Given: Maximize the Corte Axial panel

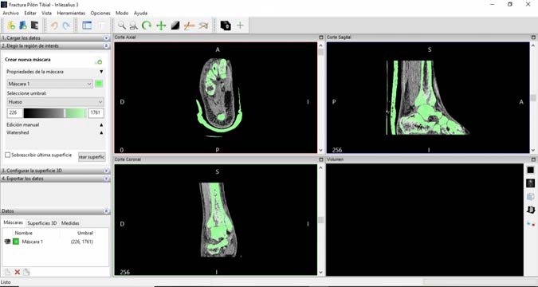Looking at the screenshot, I should click(x=321, y=37).
